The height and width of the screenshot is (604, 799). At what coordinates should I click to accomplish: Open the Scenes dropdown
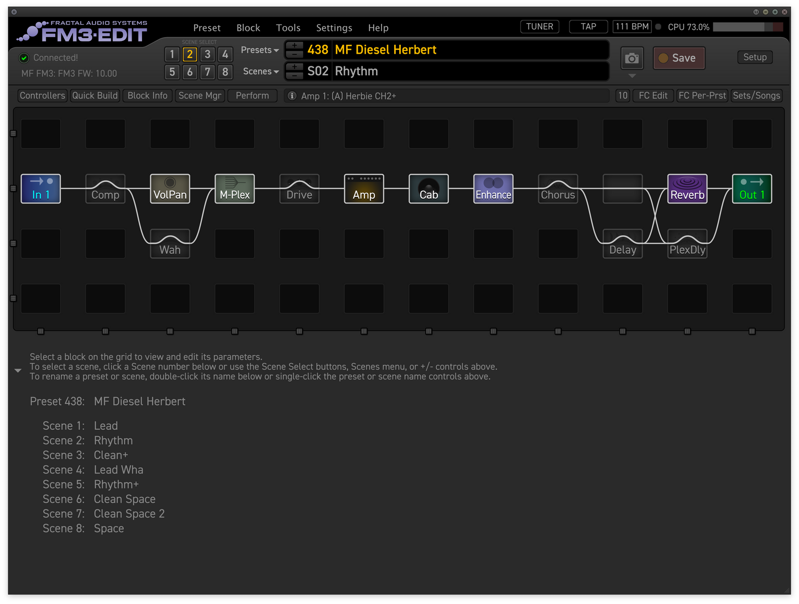click(x=260, y=71)
